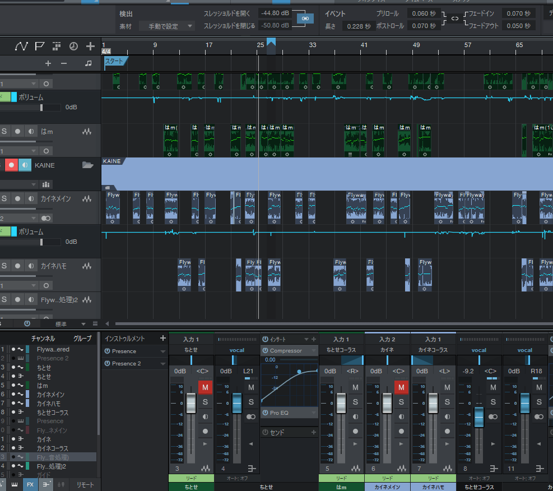Click waveform icon on はm track
This screenshot has width=553, height=491.
(87, 132)
